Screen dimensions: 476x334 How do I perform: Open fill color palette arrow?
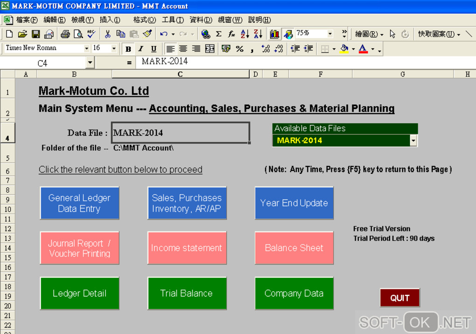click(x=353, y=48)
